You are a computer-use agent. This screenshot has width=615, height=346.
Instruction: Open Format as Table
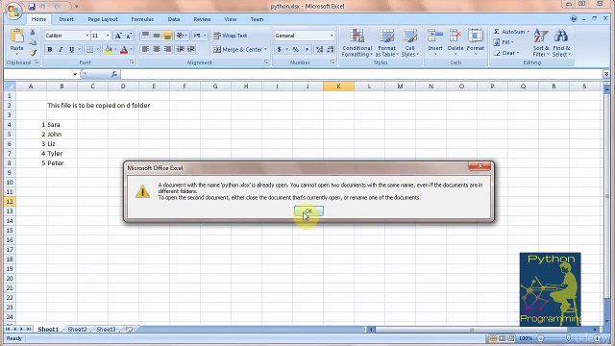[x=386, y=42]
